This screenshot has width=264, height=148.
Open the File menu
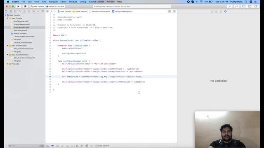(x=23, y=2)
